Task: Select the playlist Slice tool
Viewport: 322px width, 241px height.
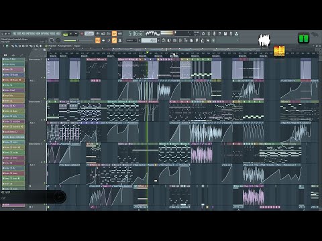Action: click(30, 46)
